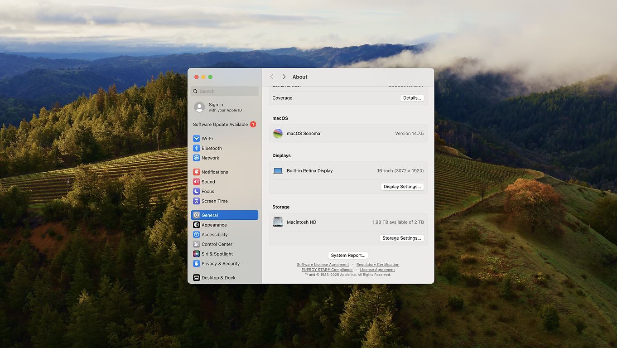Open Wi-Fi settings pane
Screen dimensions: 617x348
[x=225, y=139]
